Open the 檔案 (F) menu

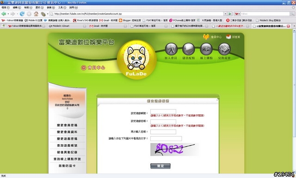tap(6, 7)
